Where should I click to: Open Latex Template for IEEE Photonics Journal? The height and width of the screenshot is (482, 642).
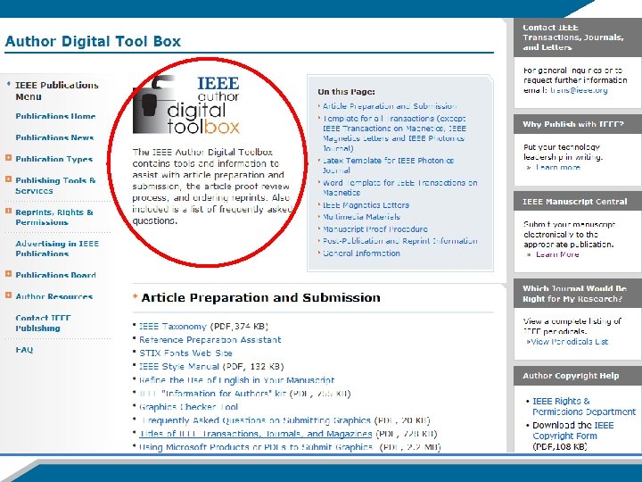[388, 165]
